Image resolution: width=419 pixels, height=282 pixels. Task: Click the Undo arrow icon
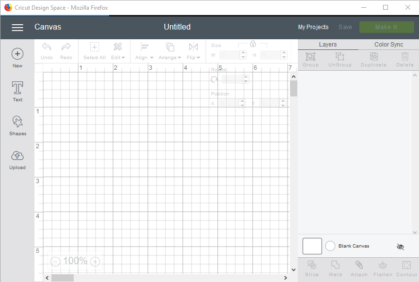coord(47,47)
